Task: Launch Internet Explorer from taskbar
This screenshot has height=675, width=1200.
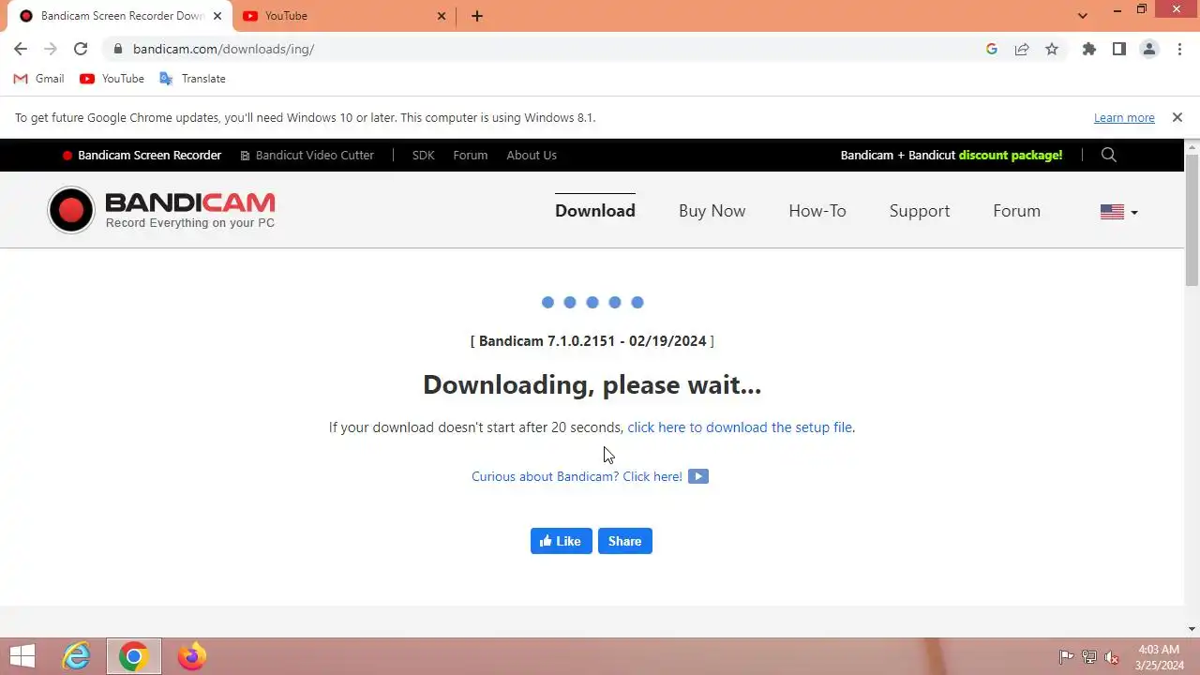Action: click(77, 656)
